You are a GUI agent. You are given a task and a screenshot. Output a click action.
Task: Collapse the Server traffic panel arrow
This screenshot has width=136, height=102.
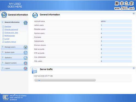pos(134,68)
